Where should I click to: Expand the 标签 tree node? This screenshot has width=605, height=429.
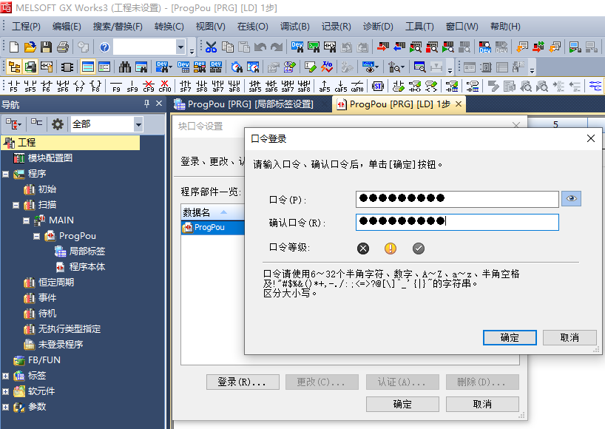click(x=6, y=376)
